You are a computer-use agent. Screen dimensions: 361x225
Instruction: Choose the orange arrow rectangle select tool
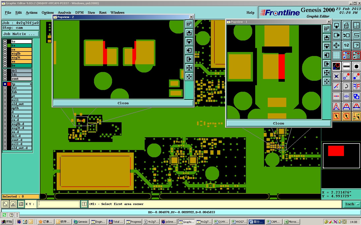(x=336, y=116)
